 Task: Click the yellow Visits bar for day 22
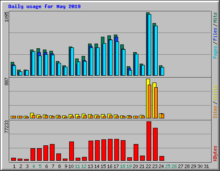coord(147,98)
